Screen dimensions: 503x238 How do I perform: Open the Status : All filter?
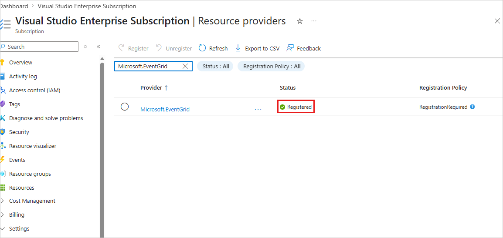click(x=215, y=66)
